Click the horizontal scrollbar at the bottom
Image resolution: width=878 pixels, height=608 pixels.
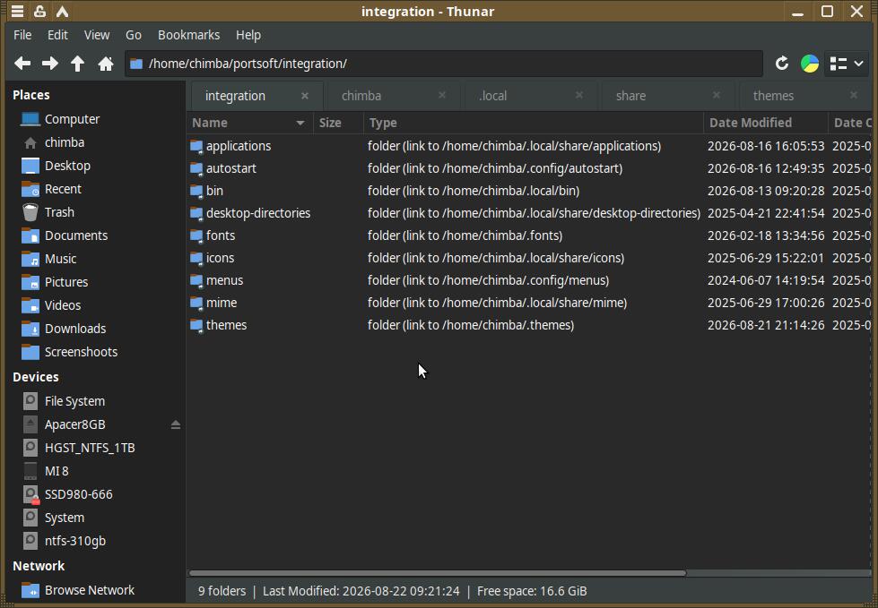(x=438, y=573)
